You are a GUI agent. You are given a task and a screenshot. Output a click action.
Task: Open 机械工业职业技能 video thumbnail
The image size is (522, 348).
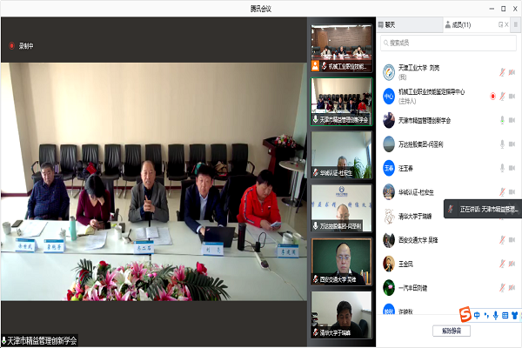[341, 48]
